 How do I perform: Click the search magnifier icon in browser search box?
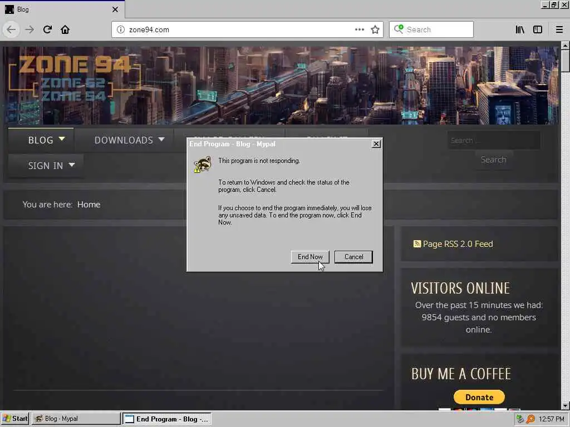pos(399,29)
